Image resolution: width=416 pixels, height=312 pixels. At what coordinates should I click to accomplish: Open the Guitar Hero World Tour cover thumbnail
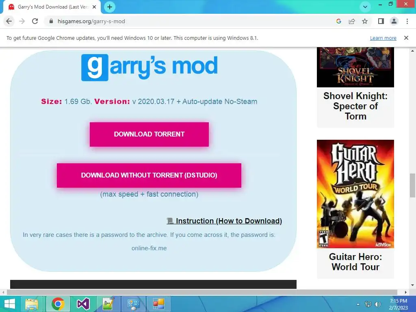tap(355, 194)
